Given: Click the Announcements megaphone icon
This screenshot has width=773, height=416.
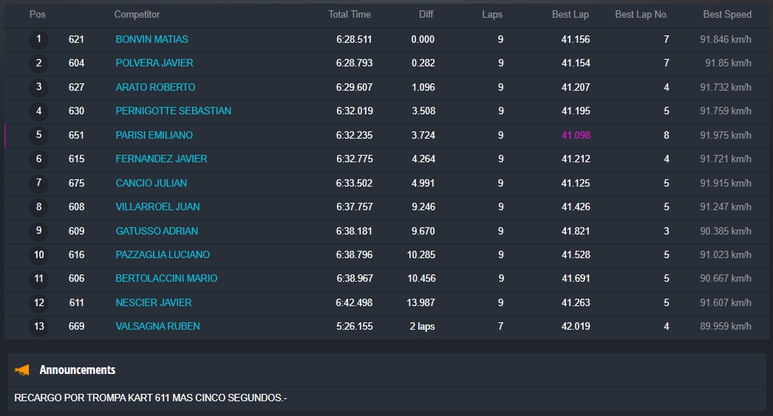Looking at the screenshot, I should coord(22,370).
